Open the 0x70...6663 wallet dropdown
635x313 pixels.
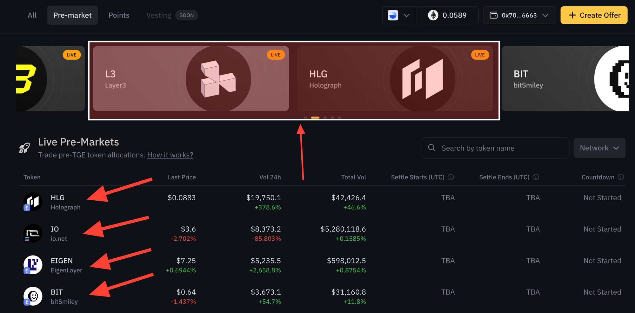coord(519,15)
